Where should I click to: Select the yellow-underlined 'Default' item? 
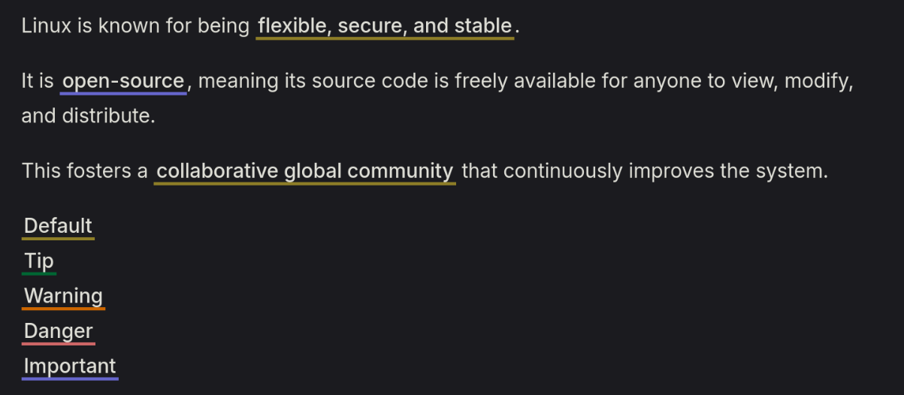tap(58, 226)
